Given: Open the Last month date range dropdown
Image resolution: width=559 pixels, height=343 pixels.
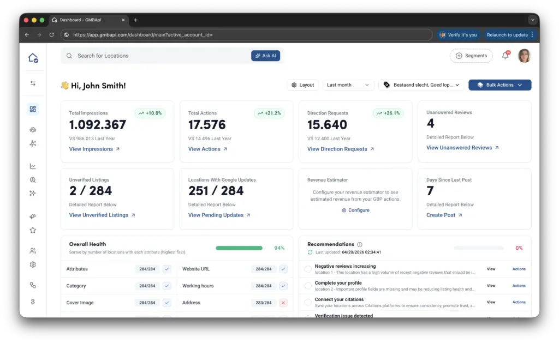Looking at the screenshot, I should point(348,85).
